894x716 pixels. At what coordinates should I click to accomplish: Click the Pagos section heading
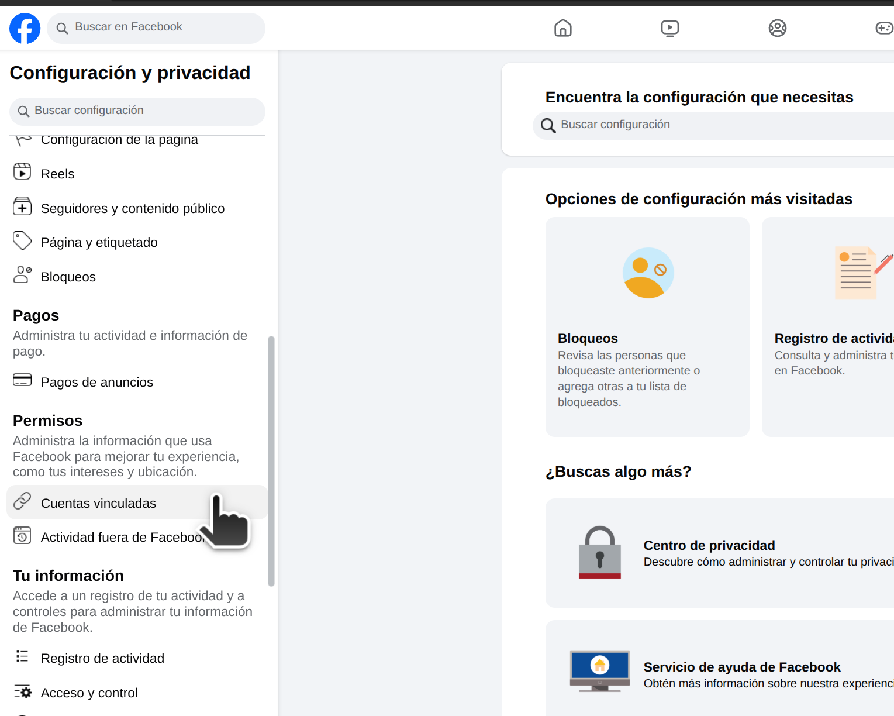tap(36, 315)
